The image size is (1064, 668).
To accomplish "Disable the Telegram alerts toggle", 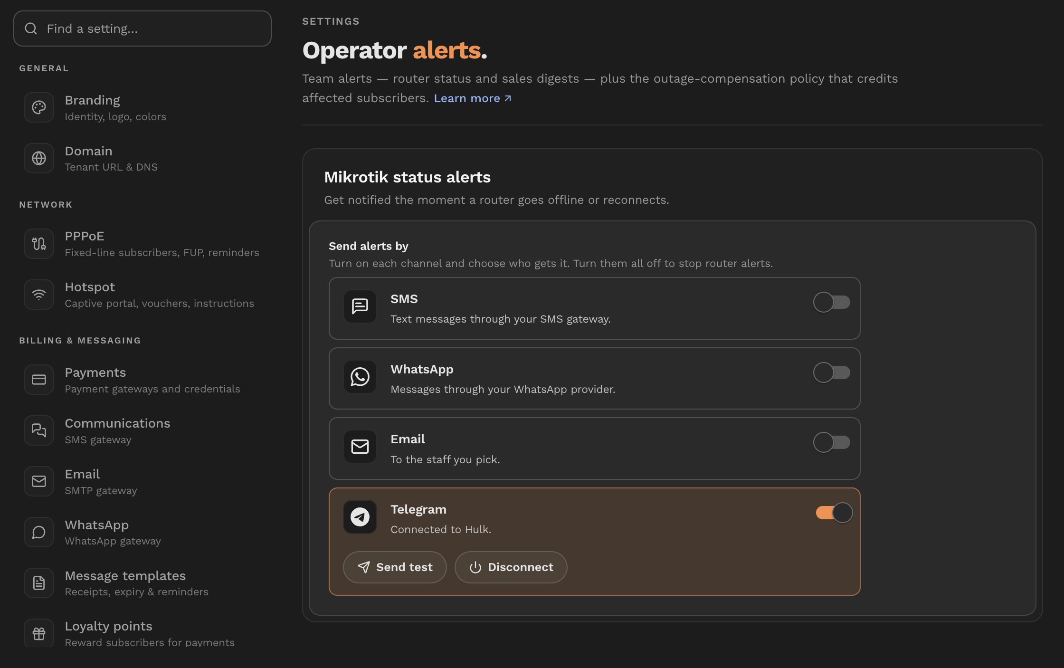I will coord(834,513).
